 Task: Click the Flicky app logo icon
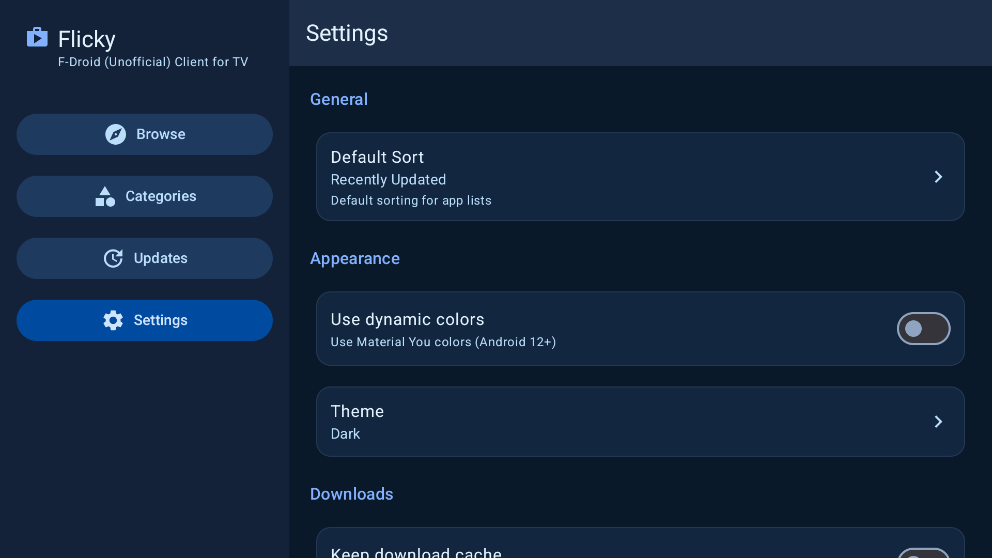coord(37,37)
